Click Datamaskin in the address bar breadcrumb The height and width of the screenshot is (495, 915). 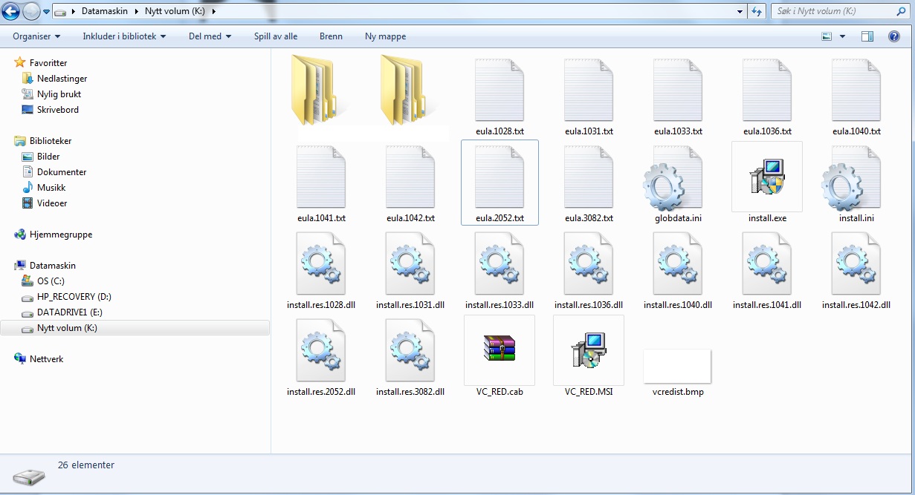click(x=103, y=11)
